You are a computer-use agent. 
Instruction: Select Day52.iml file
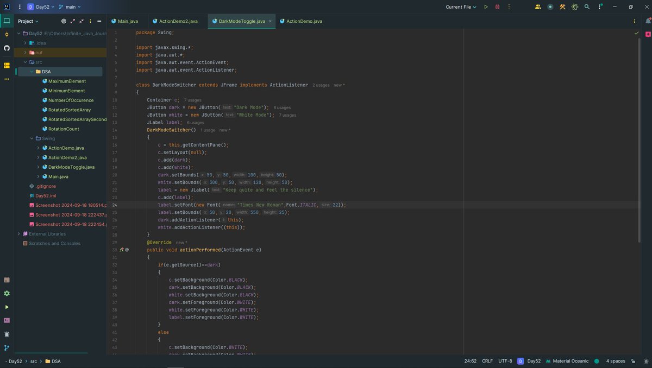click(46, 195)
